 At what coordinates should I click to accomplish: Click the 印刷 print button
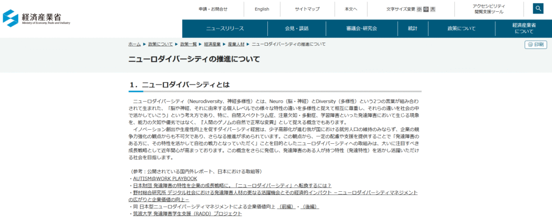click(x=536, y=45)
